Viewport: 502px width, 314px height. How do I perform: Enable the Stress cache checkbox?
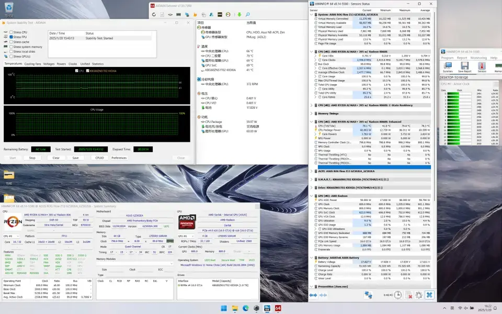(x=11, y=42)
